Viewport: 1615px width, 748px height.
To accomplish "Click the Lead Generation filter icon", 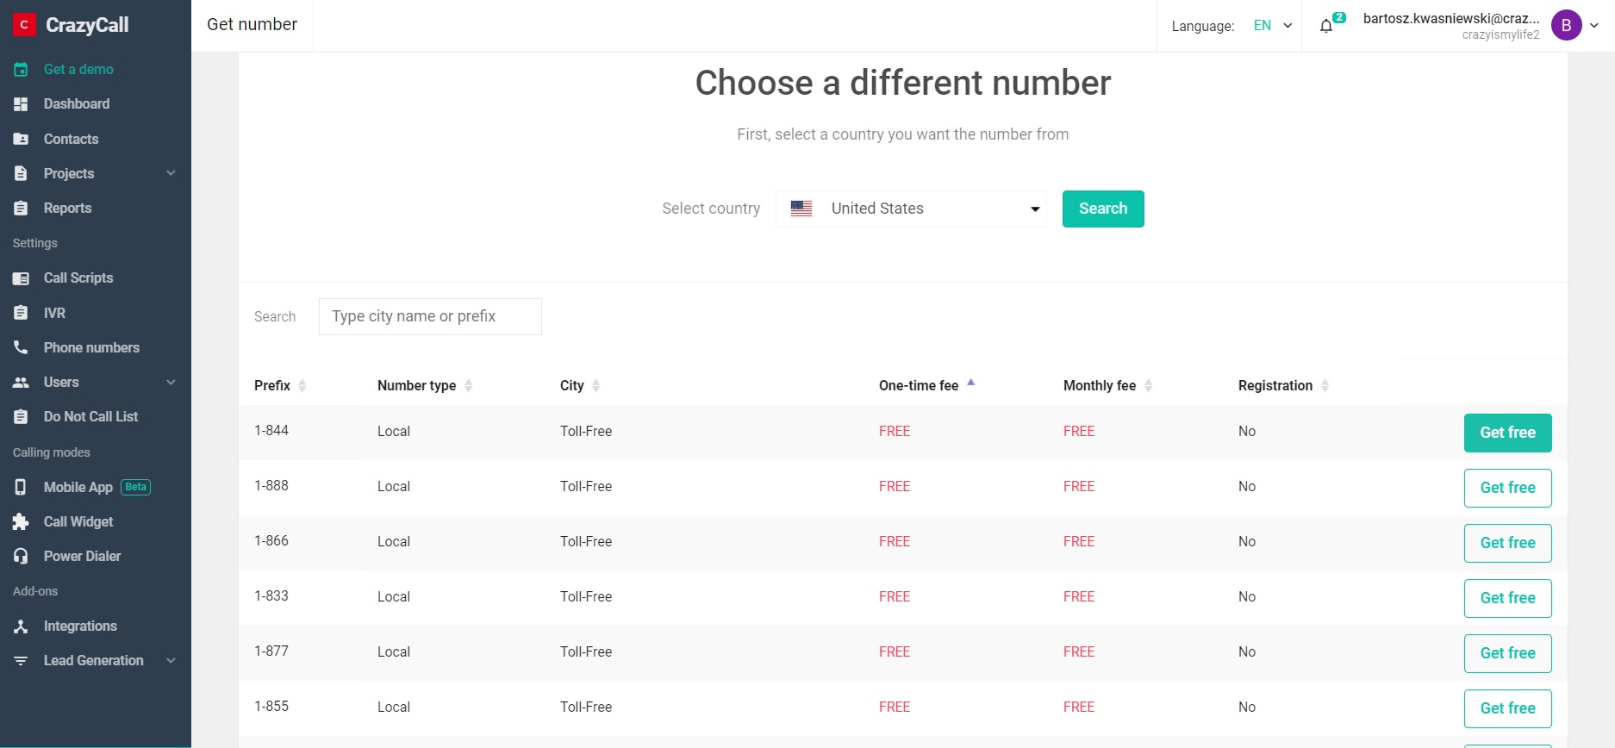I will [x=21, y=661].
